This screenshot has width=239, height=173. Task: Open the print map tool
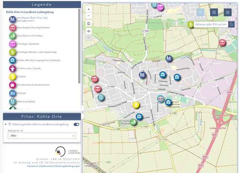pos(227,12)
